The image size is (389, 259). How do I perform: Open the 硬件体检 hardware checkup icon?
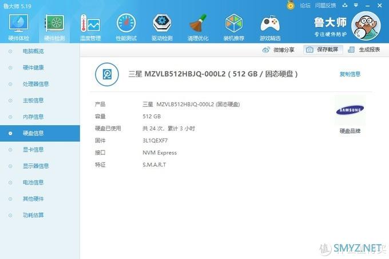pyautogui.click(x=19, y=26)
